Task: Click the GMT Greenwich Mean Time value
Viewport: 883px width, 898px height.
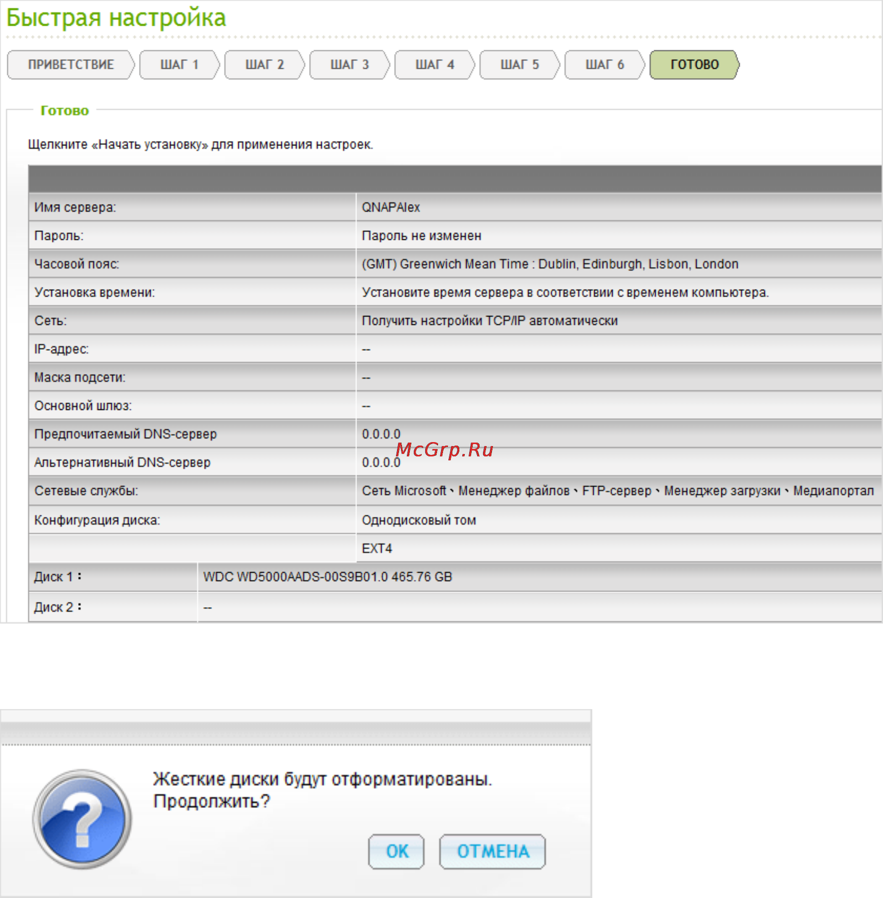Action: (x=550, y=264)
